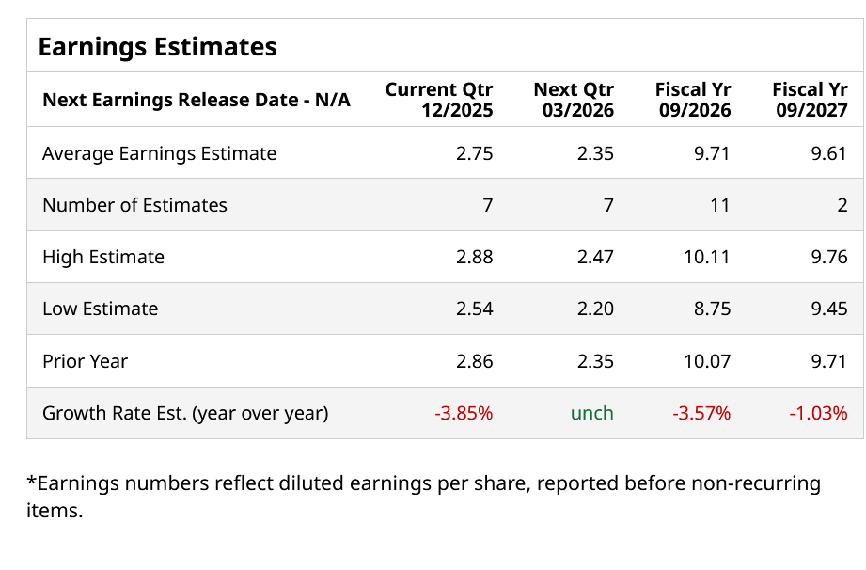Click the Growth Rate Est. row label

coord(185,413)
